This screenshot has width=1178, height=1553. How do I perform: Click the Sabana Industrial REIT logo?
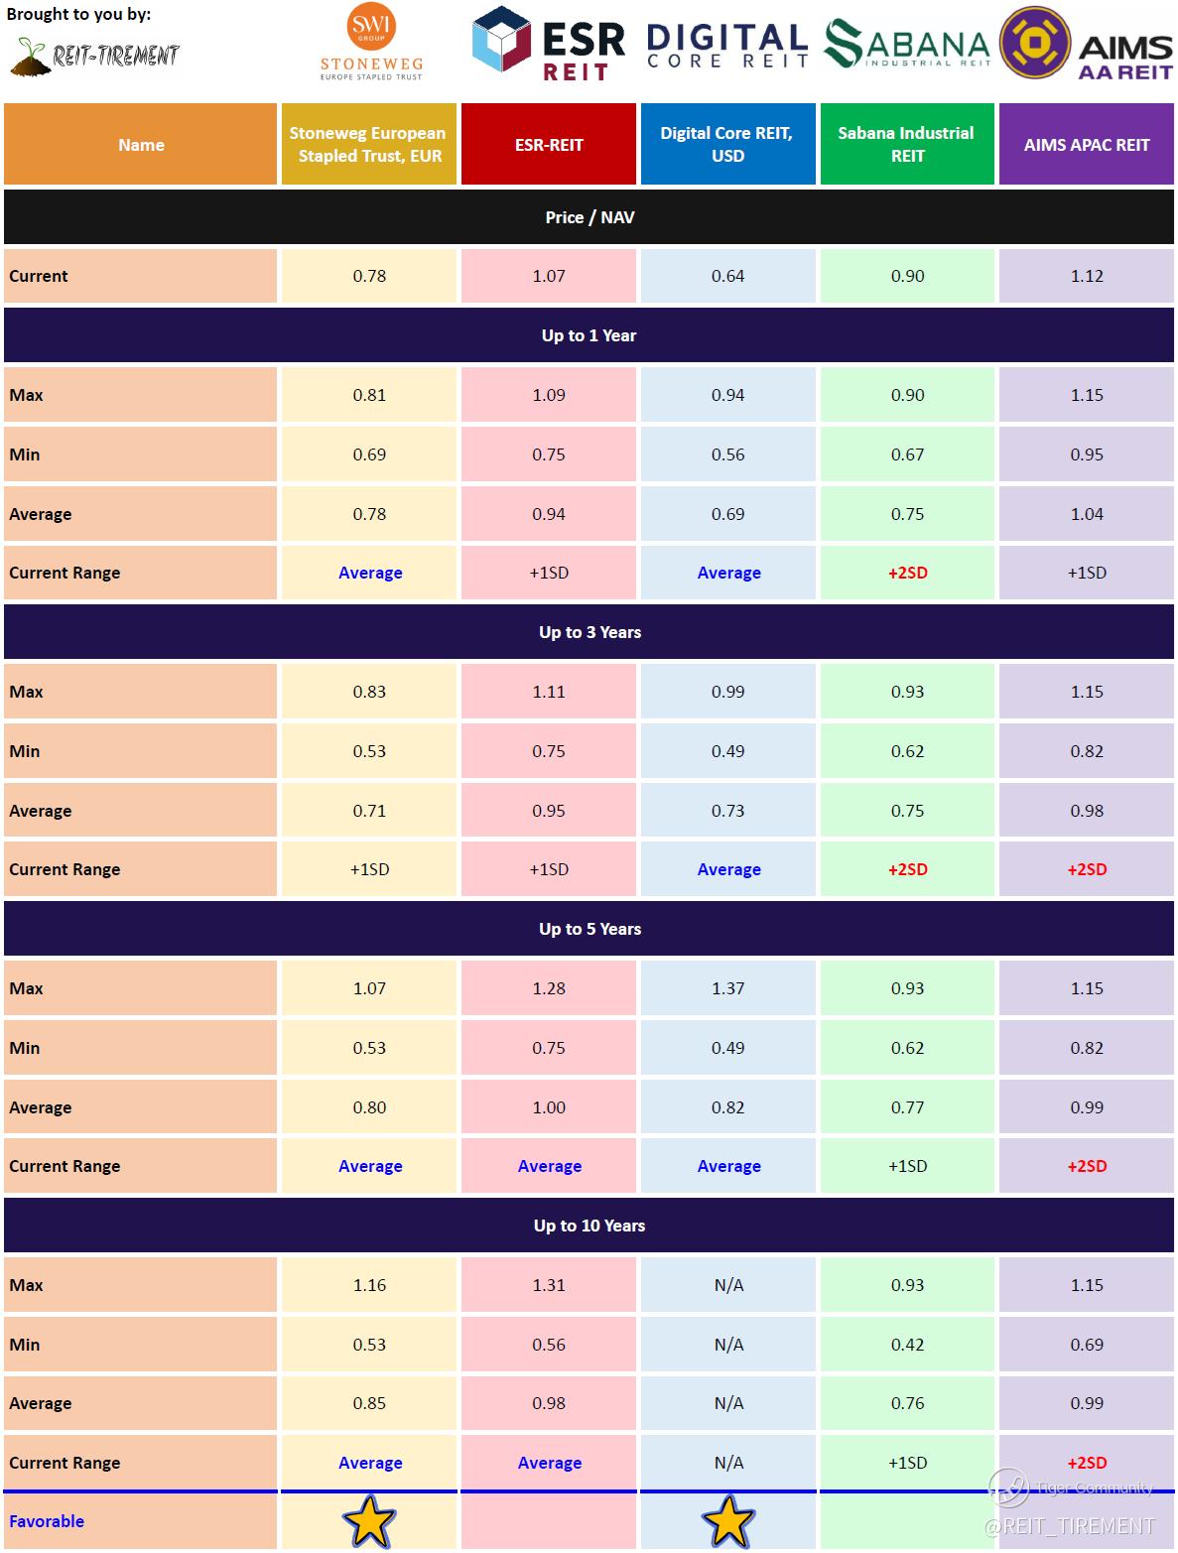[907, 45]
